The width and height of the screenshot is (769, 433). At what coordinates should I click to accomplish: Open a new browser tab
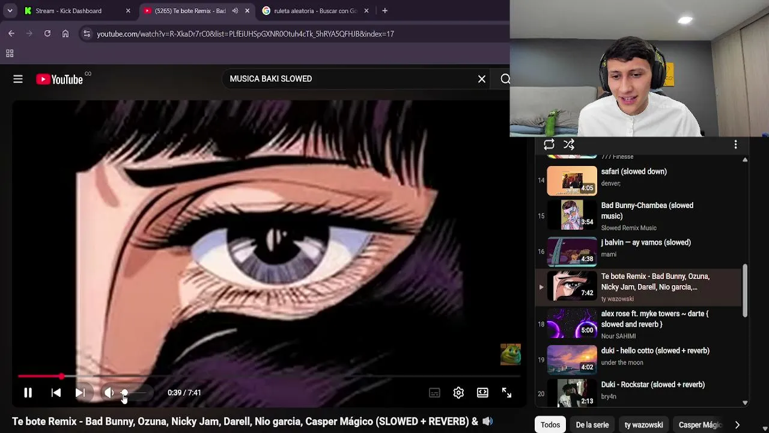click(x=384, y=11)
